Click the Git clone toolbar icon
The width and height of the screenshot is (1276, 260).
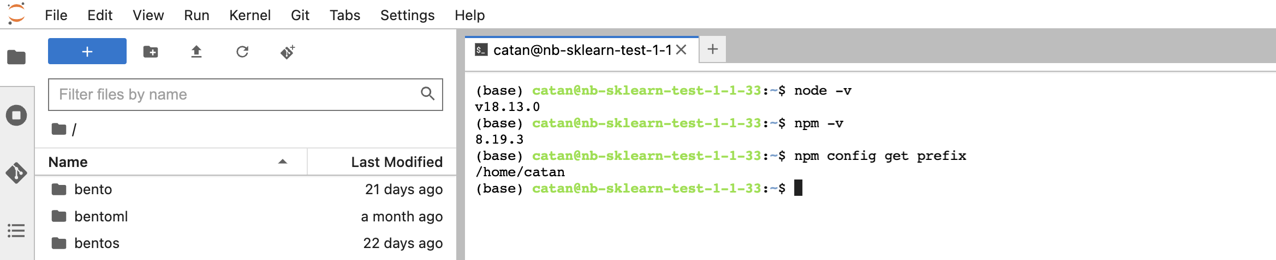[x=288, y=52]
